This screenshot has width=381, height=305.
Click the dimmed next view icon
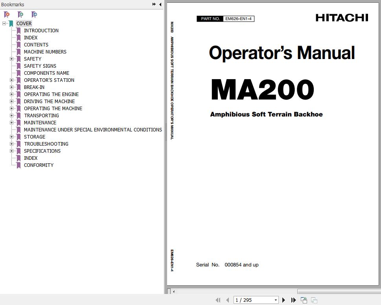[314, 300]
